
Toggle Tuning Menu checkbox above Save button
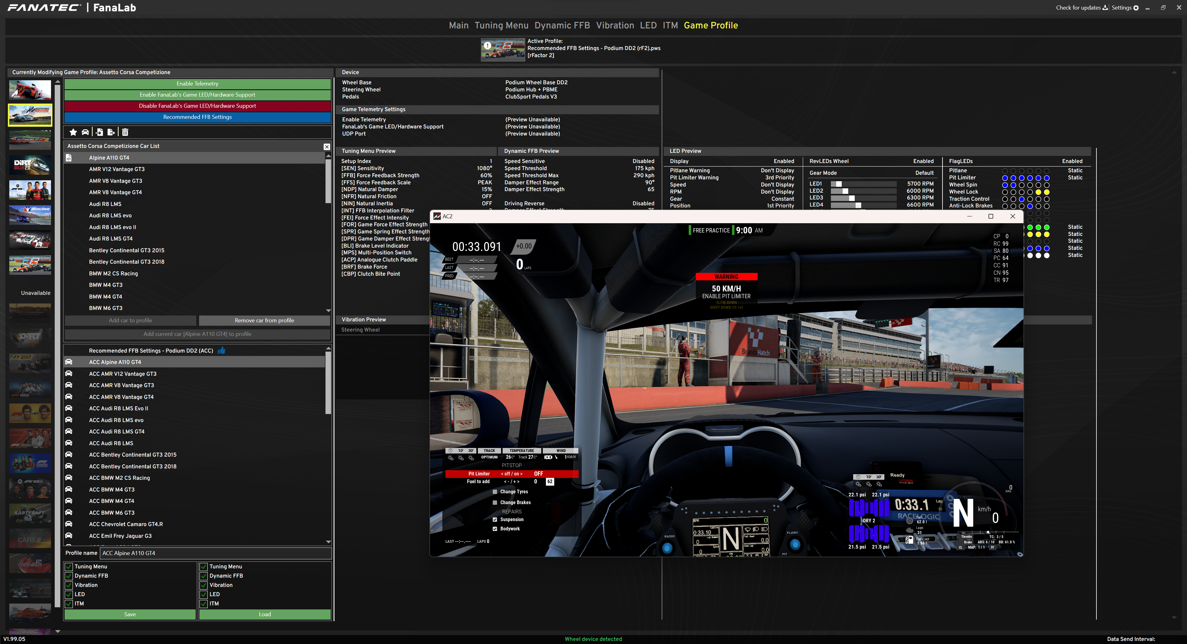(69, 567)
